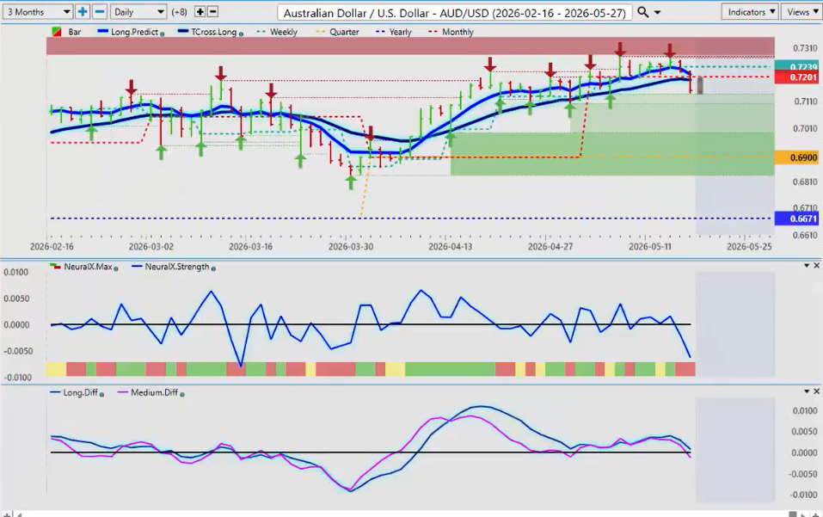Screen dimensions: 823x517
Task: Select the 0.7201 red price tag
Action: click(x=796, y=77)
